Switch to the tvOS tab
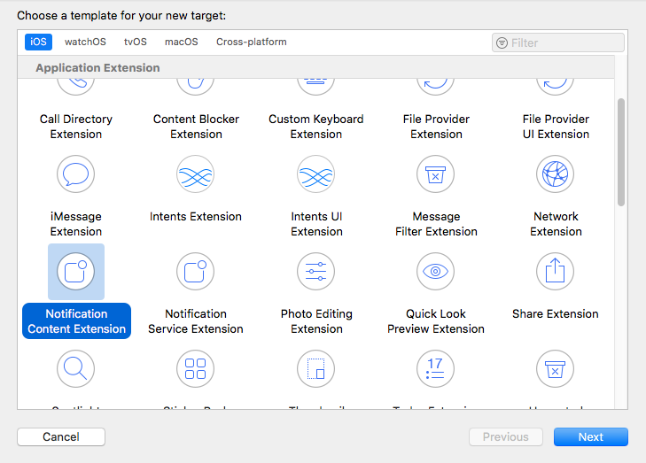646x463 pixels. tap(135, 42)
